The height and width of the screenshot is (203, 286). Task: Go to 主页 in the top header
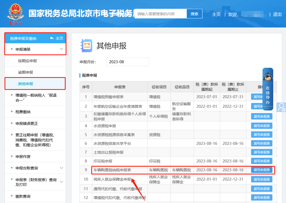pos(216,14)
